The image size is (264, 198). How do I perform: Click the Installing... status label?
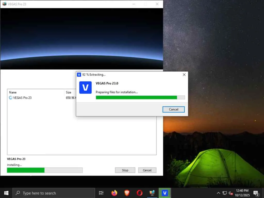point(14,165)
